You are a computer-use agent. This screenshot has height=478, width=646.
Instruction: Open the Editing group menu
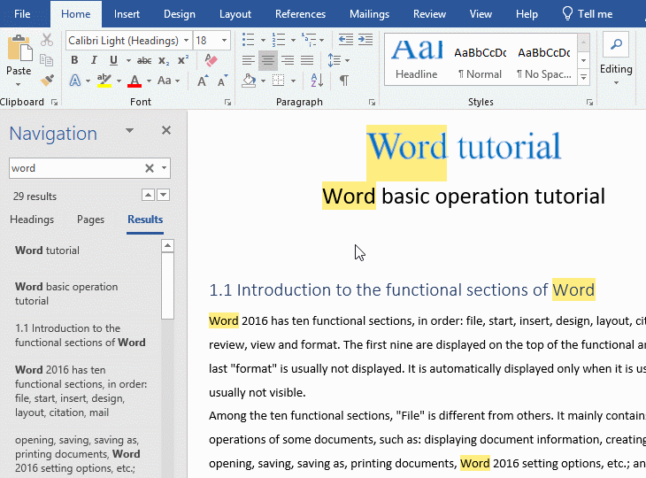tap(616, 59)
